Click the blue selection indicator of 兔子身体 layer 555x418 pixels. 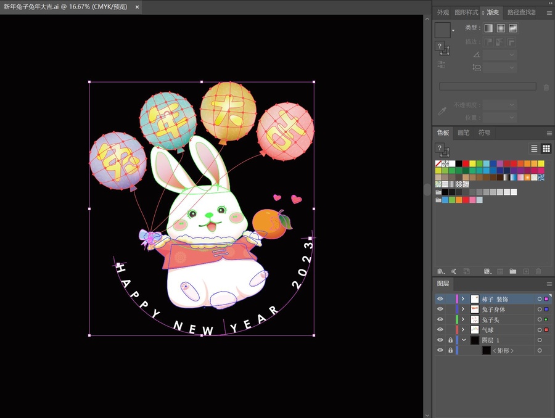pos(546,309)
